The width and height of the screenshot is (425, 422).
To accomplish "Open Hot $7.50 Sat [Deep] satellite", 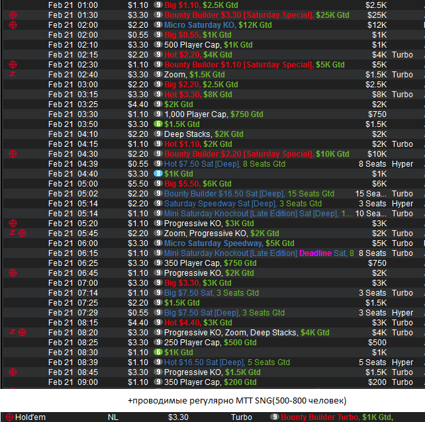I will (224, 164).
